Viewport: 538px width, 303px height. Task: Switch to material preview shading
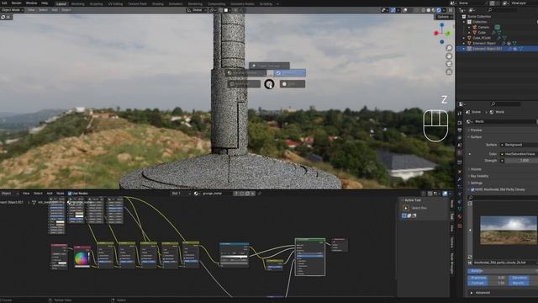(x=434, y=10)
